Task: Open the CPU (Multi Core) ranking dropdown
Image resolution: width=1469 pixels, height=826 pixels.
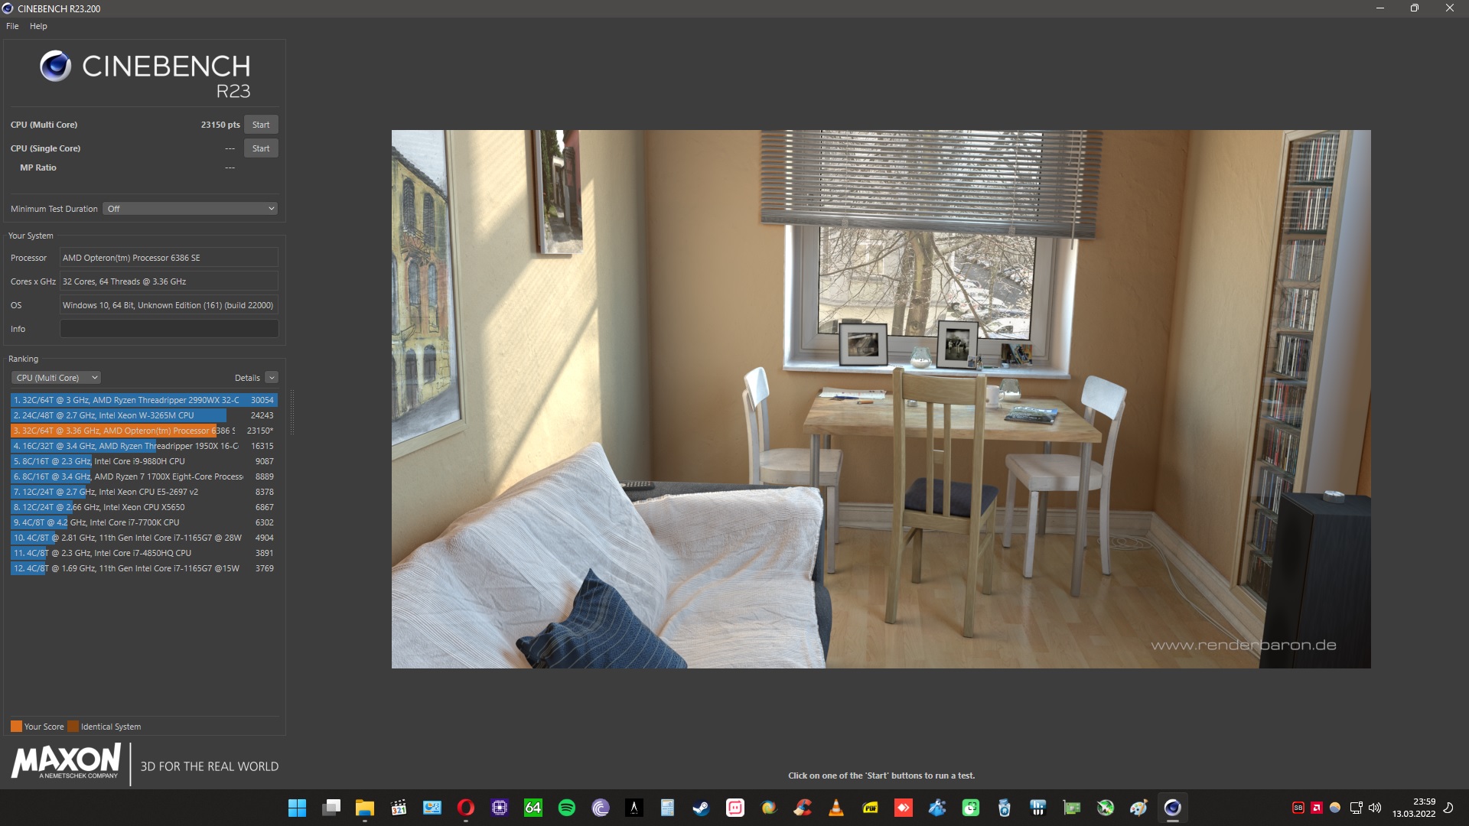Action: [57, 378]
